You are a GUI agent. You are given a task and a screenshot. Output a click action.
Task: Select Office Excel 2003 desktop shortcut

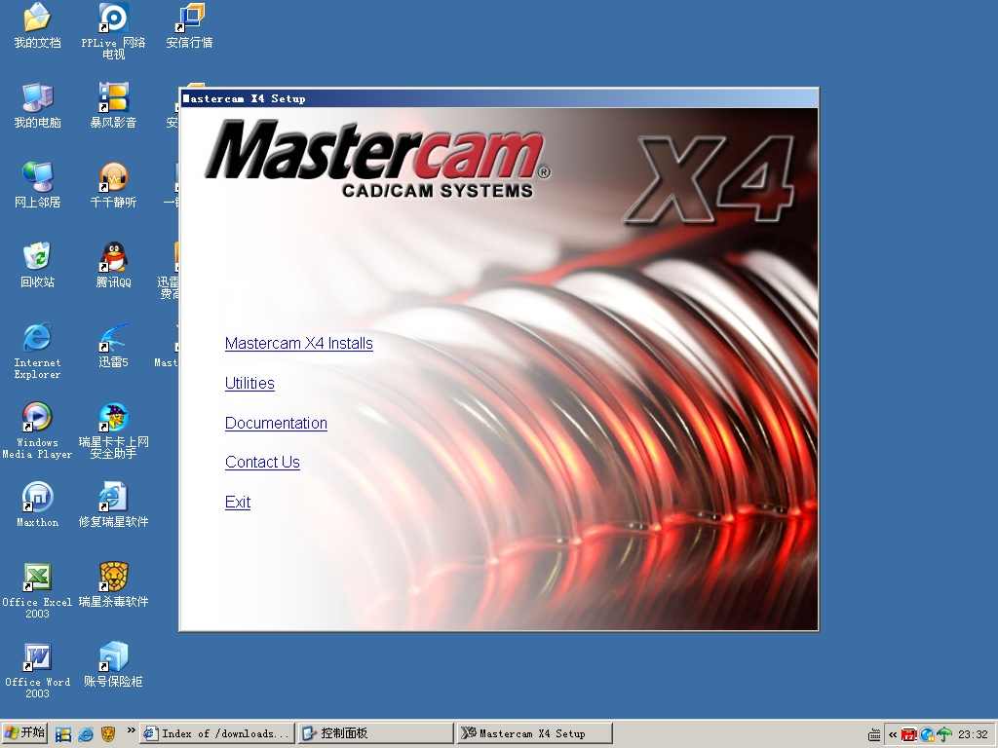point(37,590)
